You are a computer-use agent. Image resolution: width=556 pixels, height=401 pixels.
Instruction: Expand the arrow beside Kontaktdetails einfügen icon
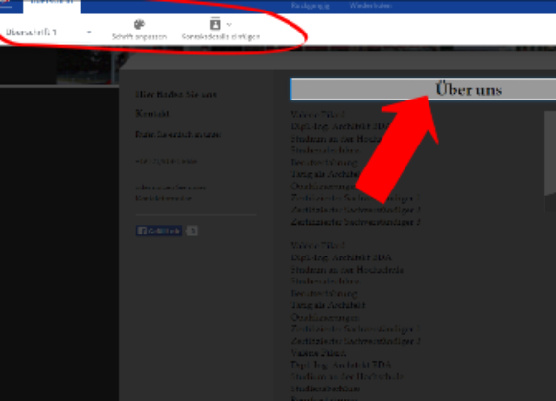point(229,24)
